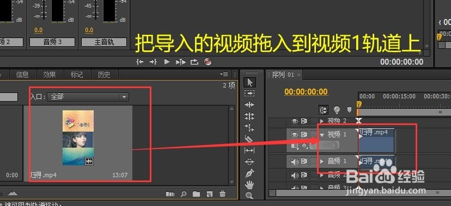Screen dimensions: 451x206
Task: Toggle the Loop playback button
Action: click(194, 61)
